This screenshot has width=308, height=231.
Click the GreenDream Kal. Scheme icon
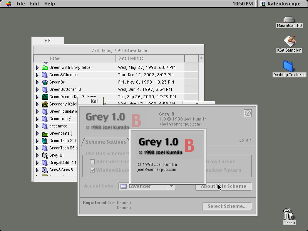(x=45, y=97)
